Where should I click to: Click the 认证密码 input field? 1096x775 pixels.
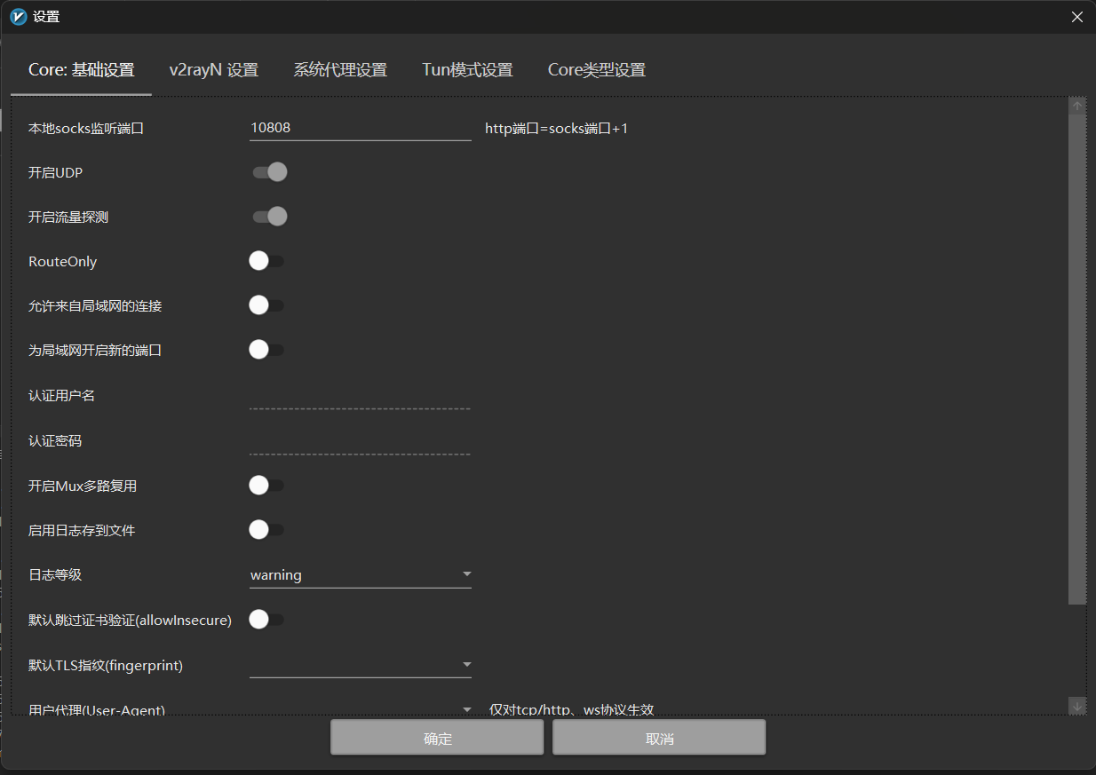(360, 441)
